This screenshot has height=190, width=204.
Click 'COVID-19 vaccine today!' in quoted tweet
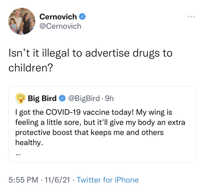pyautogui.click(x=90, y=112)
